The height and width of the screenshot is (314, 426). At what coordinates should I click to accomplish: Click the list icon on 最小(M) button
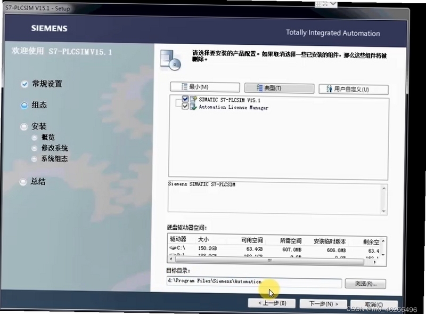click(x=184, y=86)
